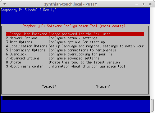Click 'Update this tool to the latest version'
This screenshot has height=113, width=155.
84,62
